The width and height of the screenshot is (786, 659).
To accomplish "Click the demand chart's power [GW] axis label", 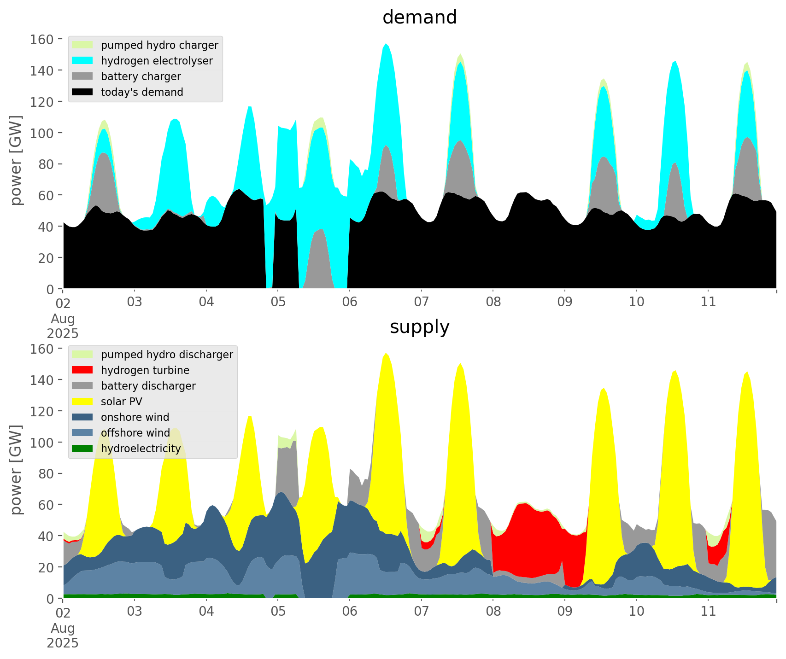I will (x=16, y=160).
